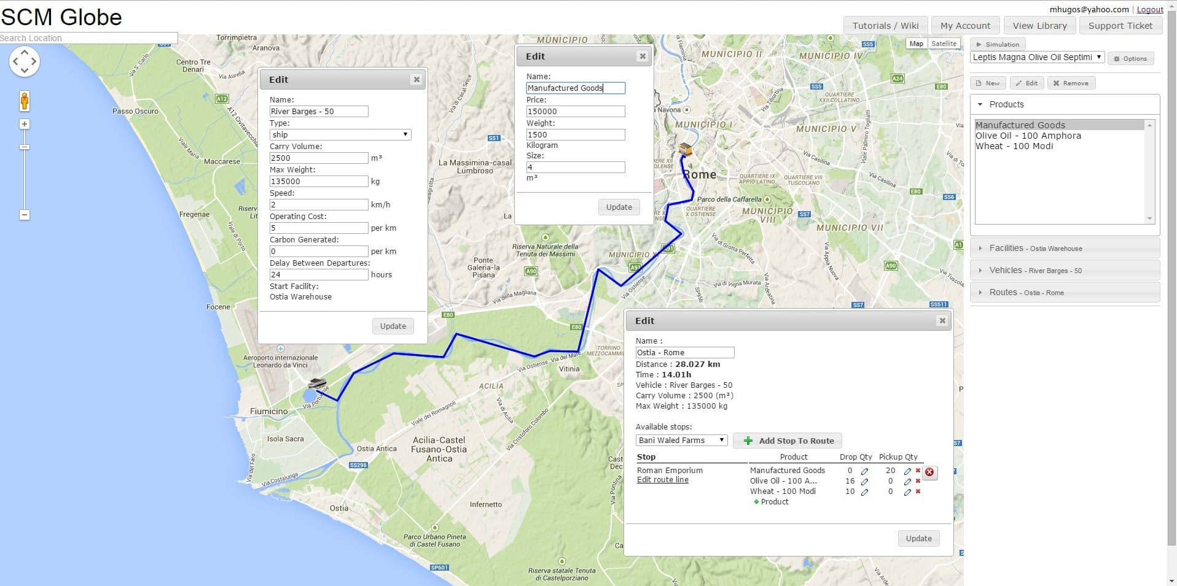Screen dimensions: 1177x586
Task: Click the product Weight field
Action: point(576,134)
